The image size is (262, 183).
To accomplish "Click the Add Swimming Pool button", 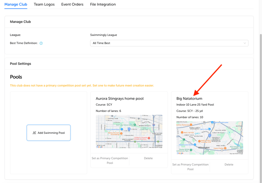I will click(x=48, y=133).
